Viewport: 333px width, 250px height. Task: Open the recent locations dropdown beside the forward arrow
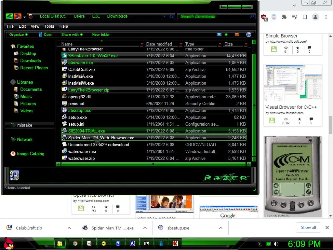24,17
